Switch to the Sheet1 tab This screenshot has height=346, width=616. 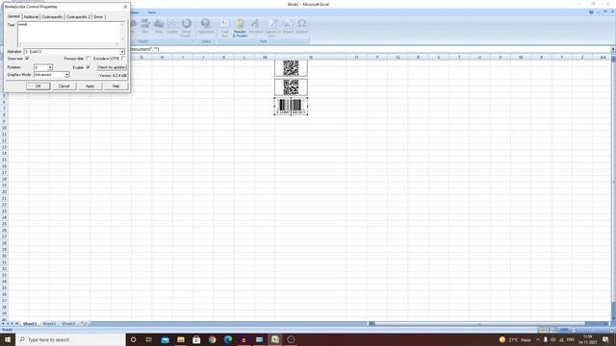tap(30, 324)
